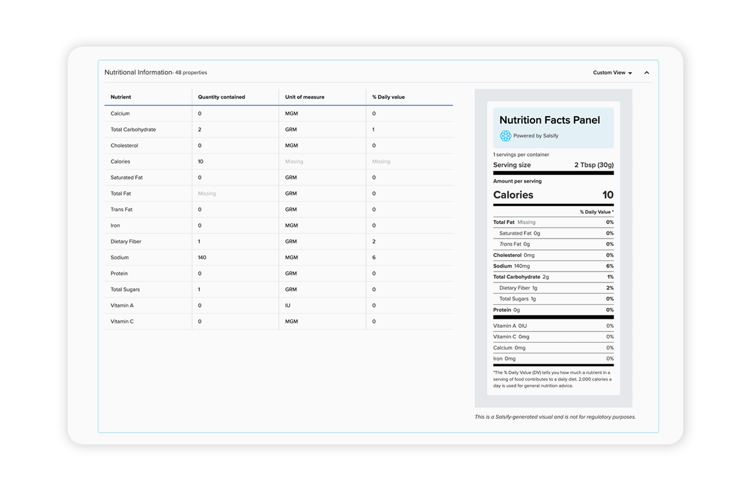
Task: Click the % Daily value header
Action: click(388, 96)
